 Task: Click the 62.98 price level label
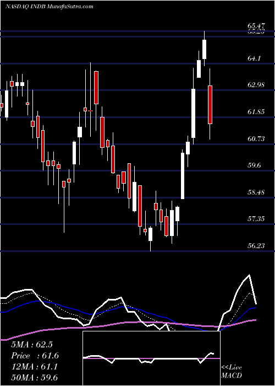256,85
